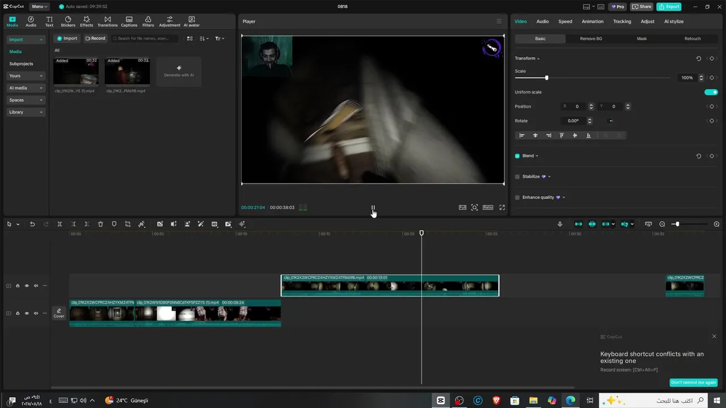Open the Effects tab
This screenshot has height=408, width=726.
tap(86, 22)
